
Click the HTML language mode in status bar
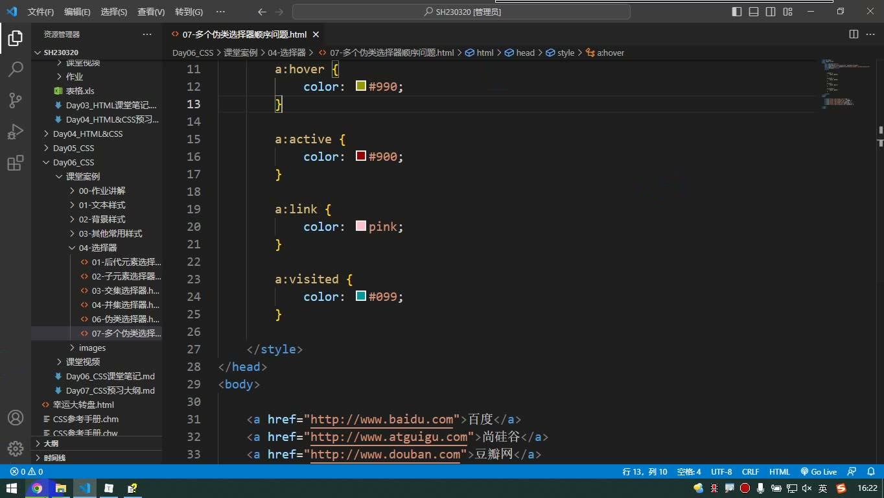(x=780, y=472)
